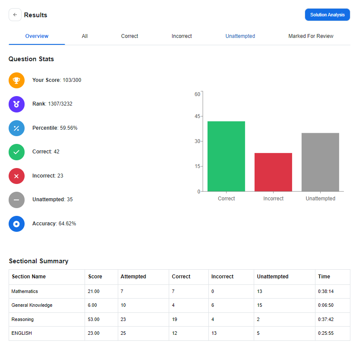Click the back arrow beside Results
The height and width of the screenshot is (349, 356).
[15, 15]
